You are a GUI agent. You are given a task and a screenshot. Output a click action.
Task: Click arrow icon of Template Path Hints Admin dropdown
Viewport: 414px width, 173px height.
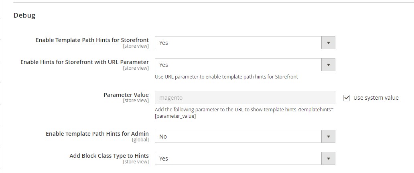tap(328, 137)
